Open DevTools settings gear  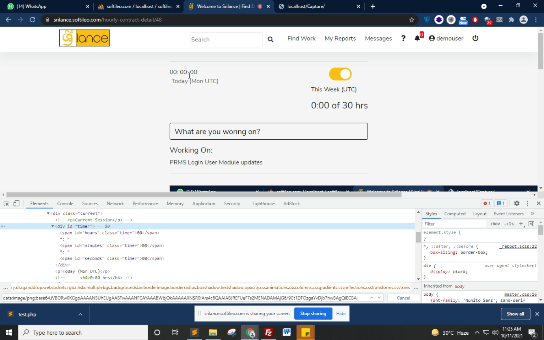tap(516, 204)
